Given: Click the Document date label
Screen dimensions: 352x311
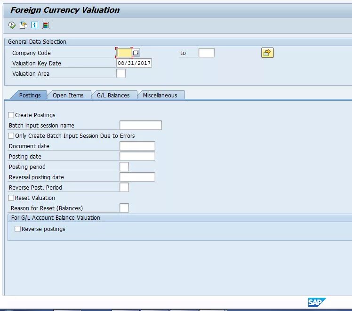Looking at the screenshot, I should (x=29, y=146).
